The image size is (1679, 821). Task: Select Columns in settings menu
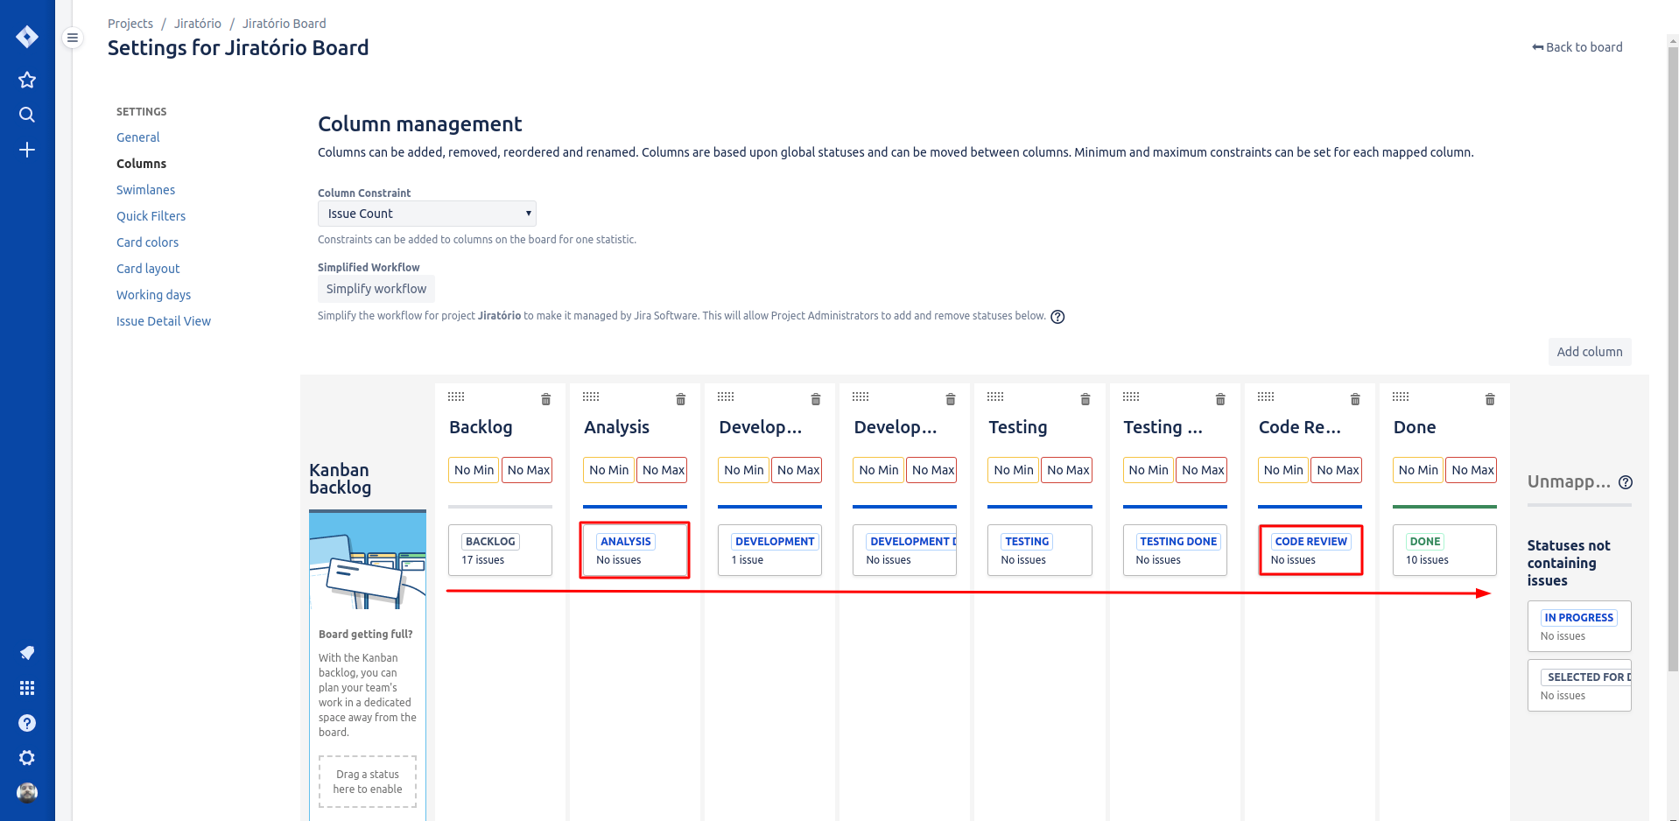point(141,164)
